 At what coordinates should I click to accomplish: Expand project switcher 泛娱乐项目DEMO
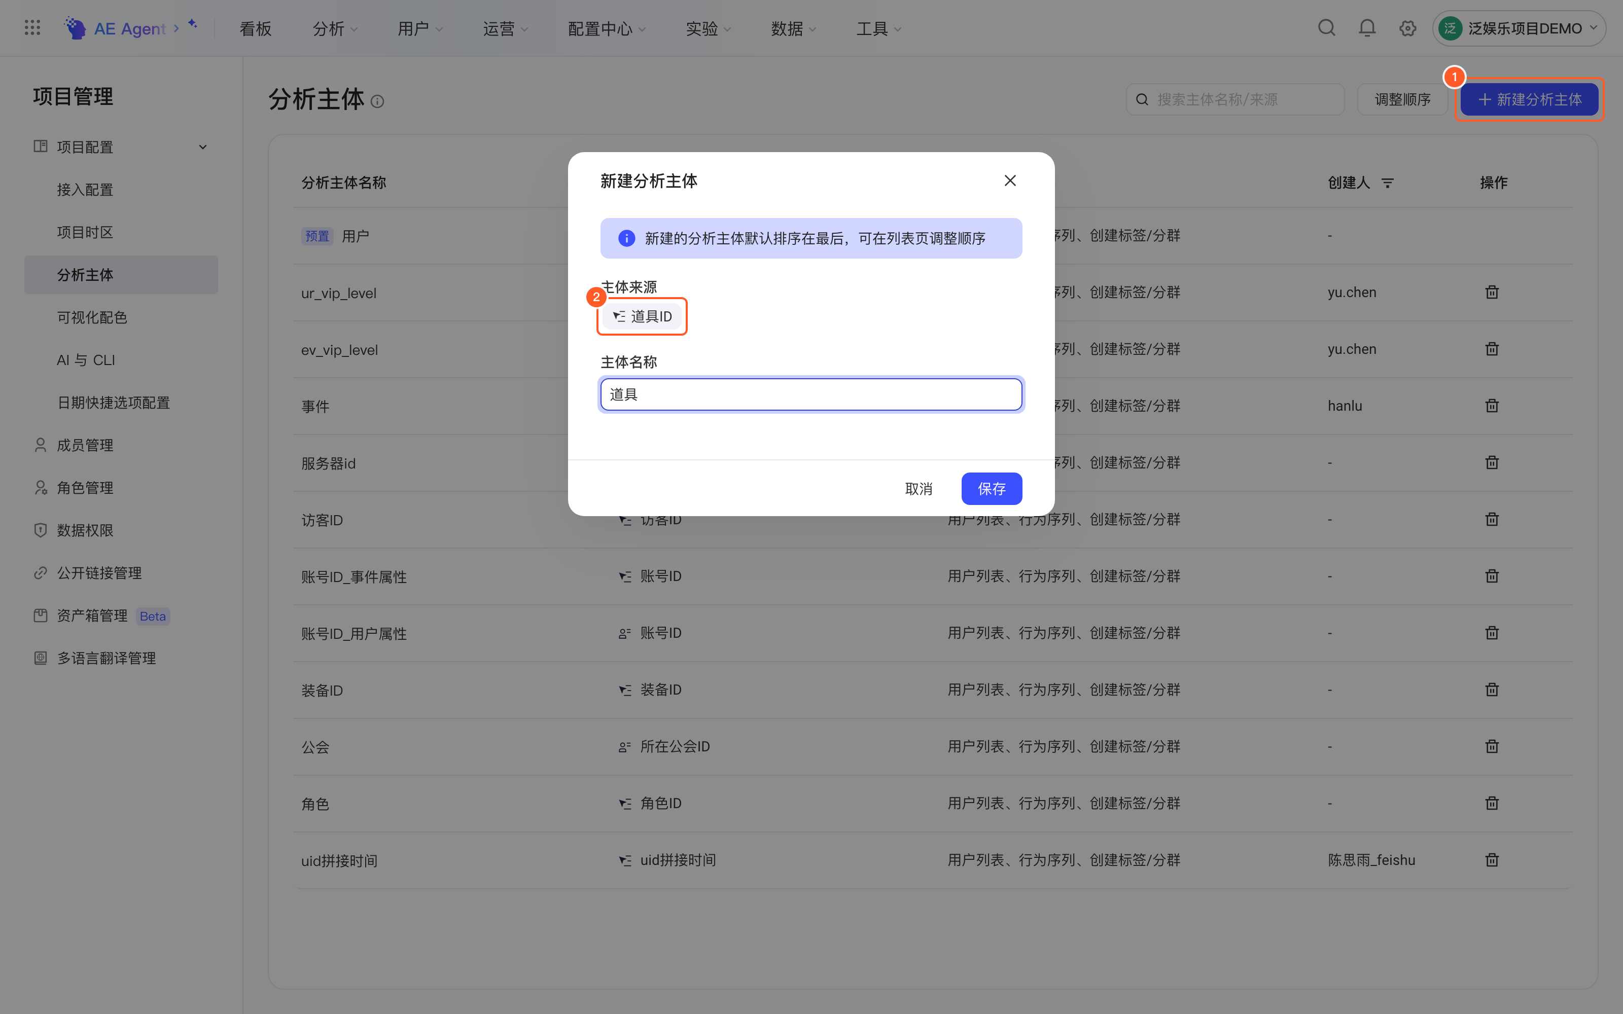(x=1519, y=28)
